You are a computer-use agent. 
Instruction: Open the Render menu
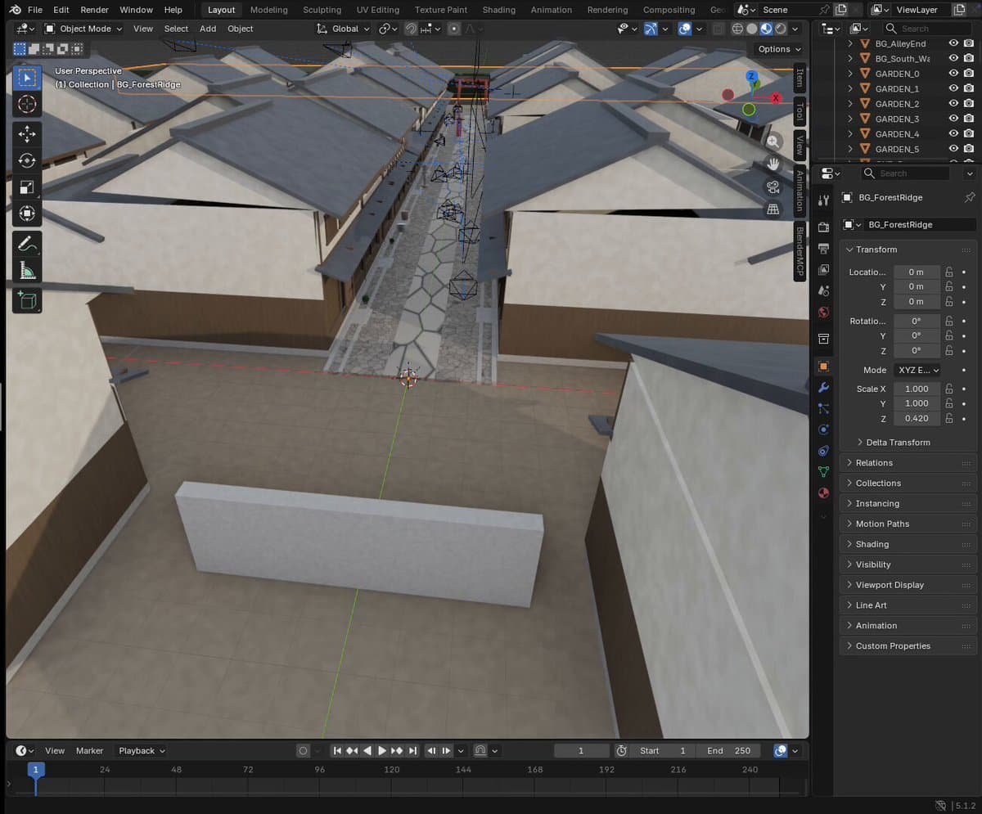(x=94, y=10)
